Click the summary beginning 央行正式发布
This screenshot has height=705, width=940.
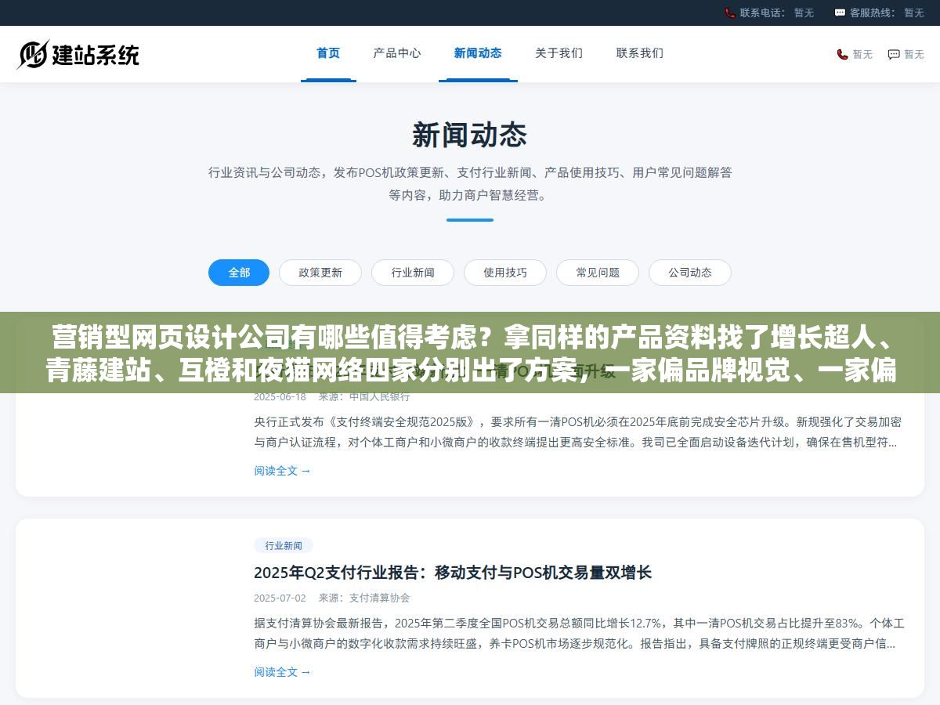pos(577,432)
